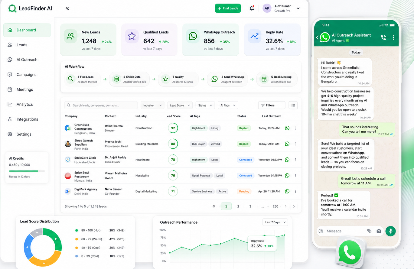
Task: Go to page 2 of leads
Action: point(238,206)
